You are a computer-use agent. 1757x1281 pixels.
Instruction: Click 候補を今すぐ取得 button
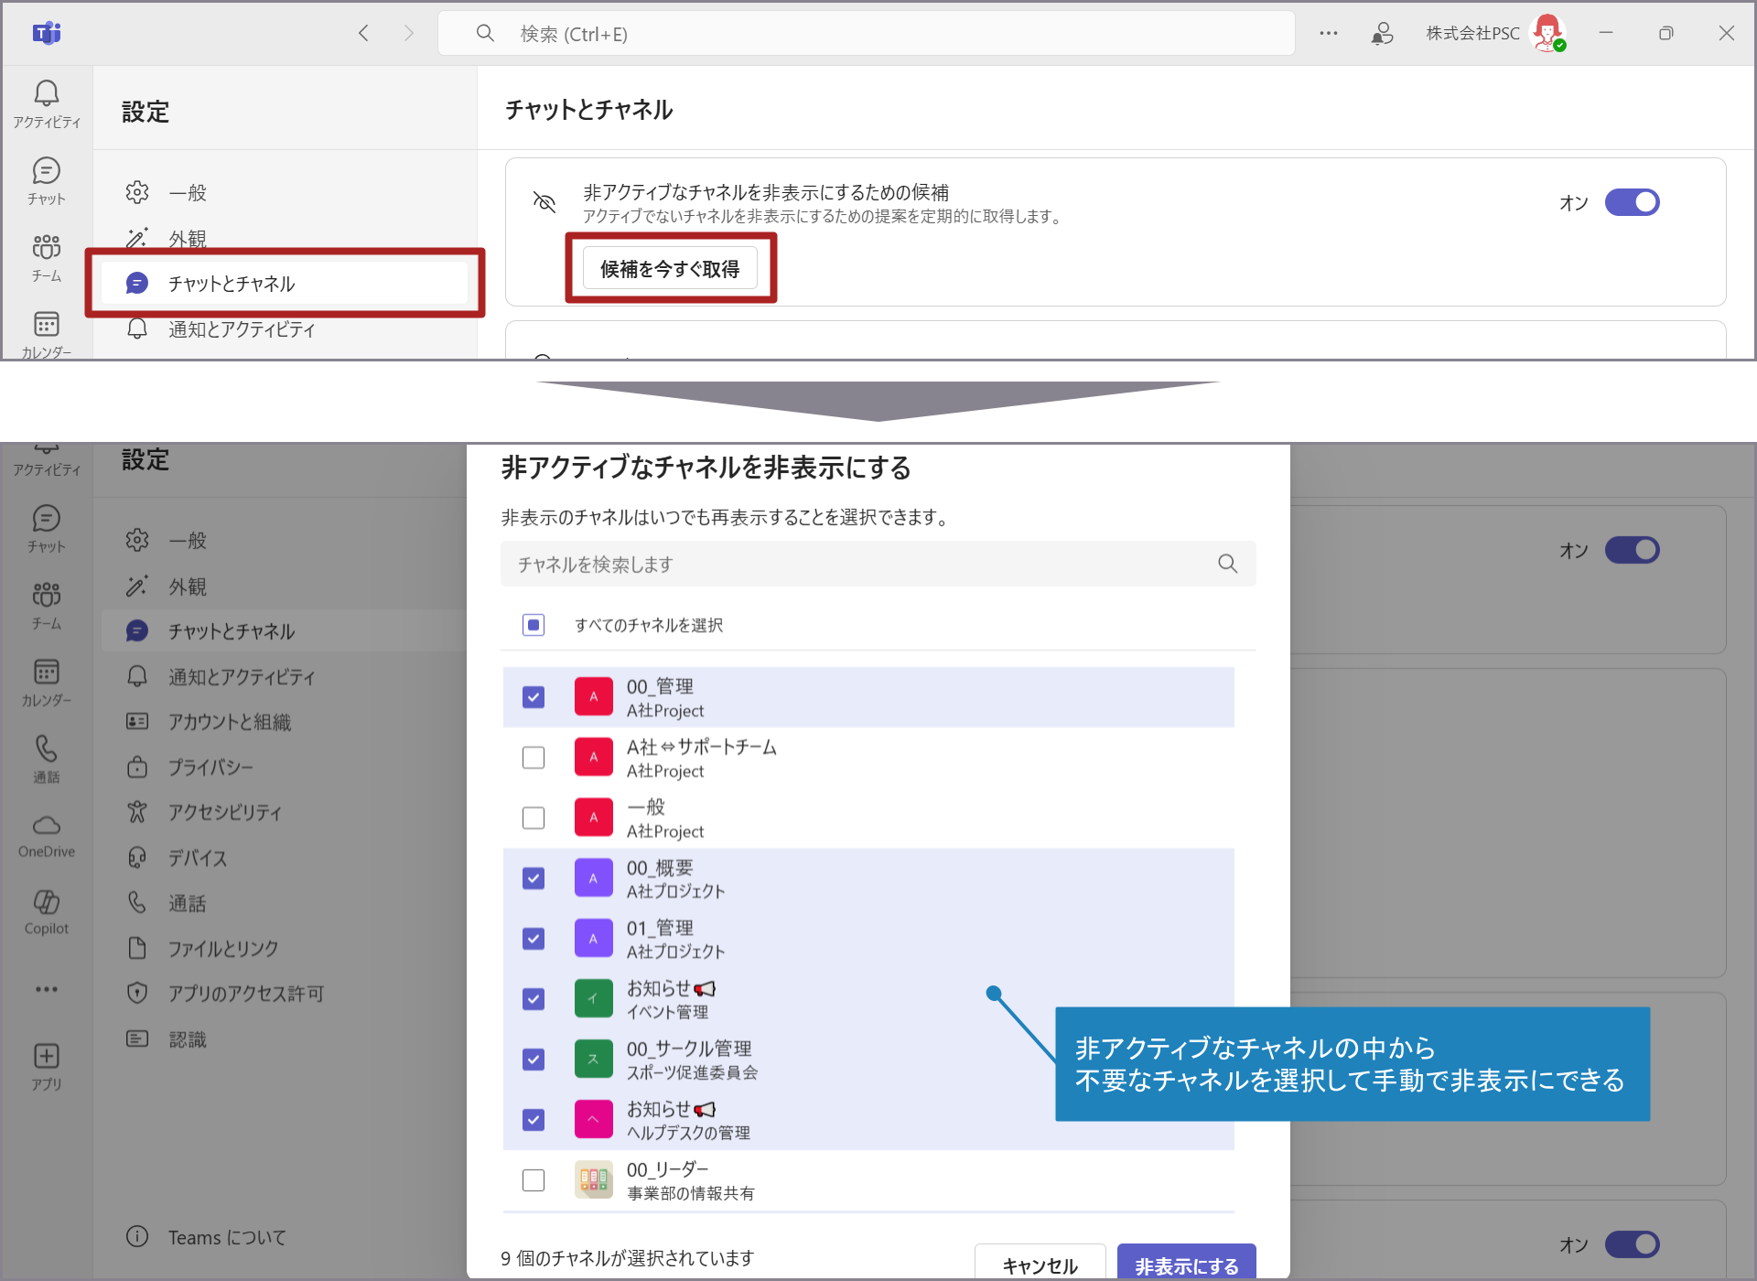(x=670, y=269)
